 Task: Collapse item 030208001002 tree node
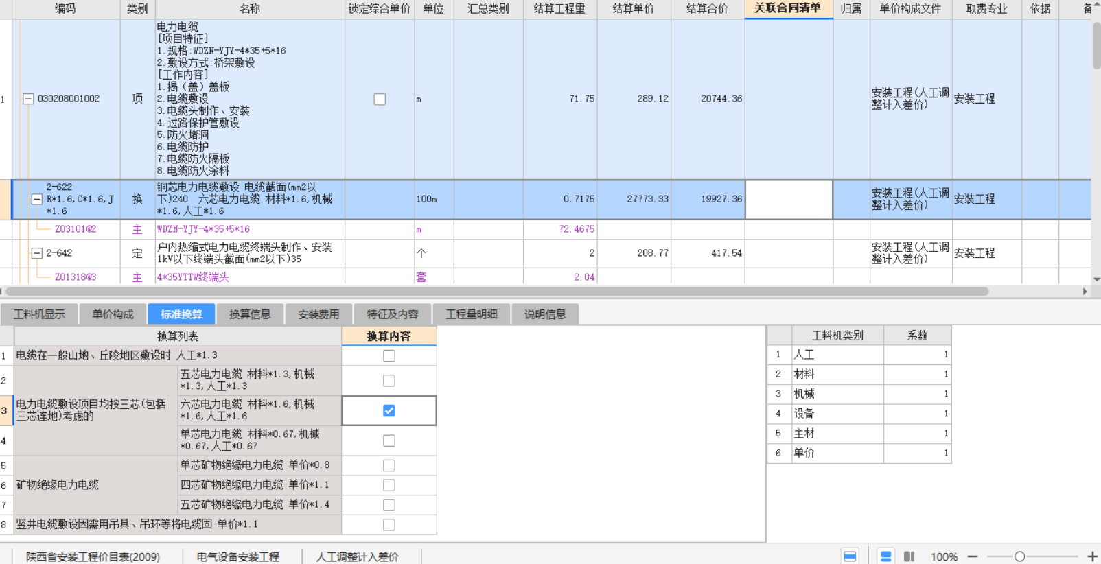[29, 99]
